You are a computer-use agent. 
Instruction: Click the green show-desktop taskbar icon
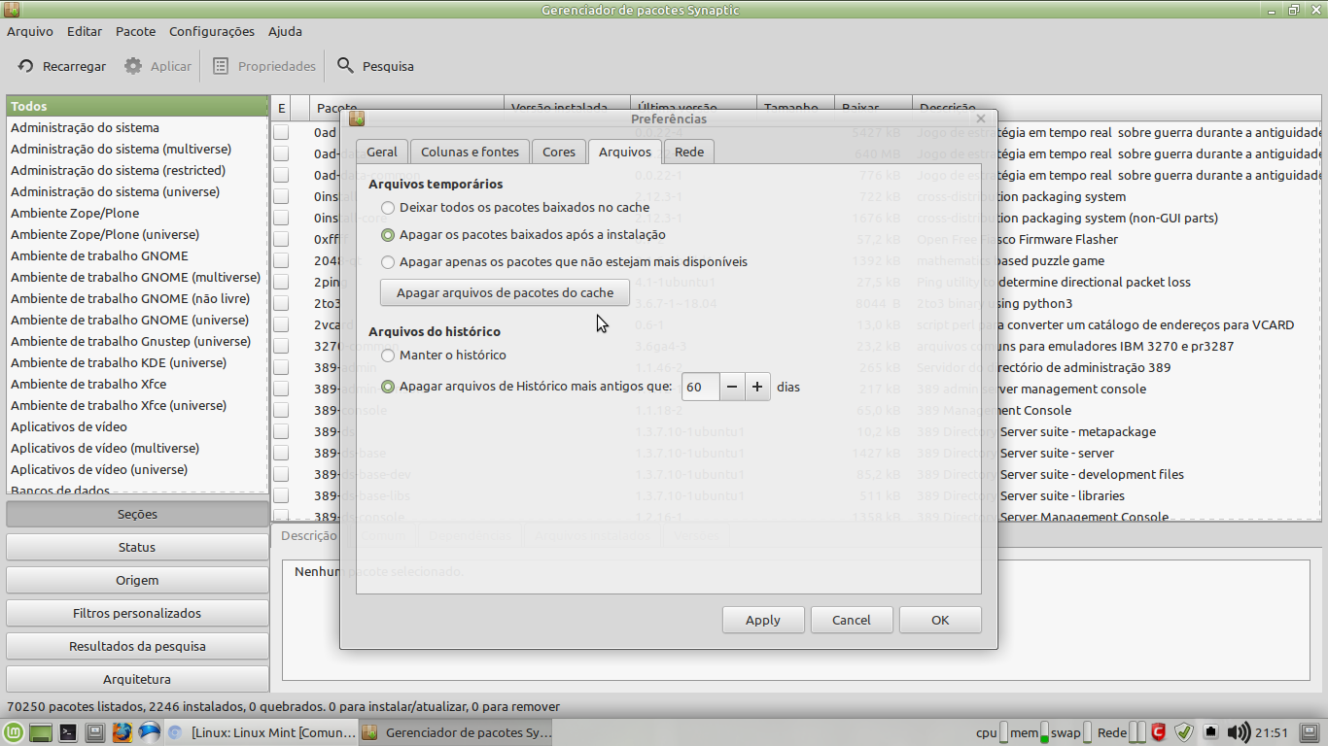coord(41,732)
